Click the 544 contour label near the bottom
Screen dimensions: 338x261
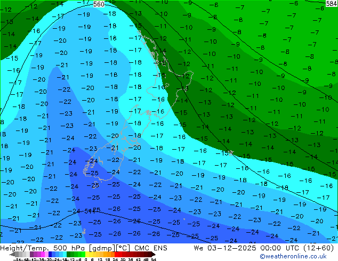[x=90, y=211]
